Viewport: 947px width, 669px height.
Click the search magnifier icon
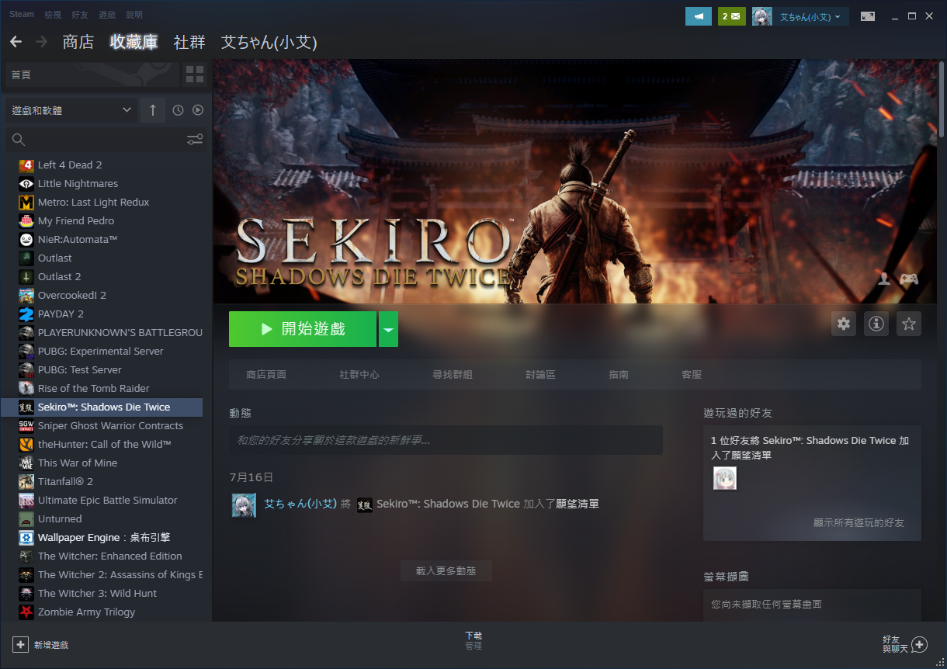click(19, 140)
